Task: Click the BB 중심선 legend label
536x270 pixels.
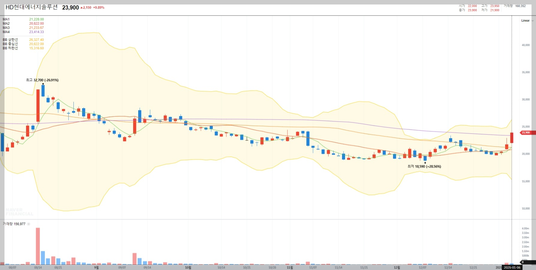Action: (x=10, y=44)
